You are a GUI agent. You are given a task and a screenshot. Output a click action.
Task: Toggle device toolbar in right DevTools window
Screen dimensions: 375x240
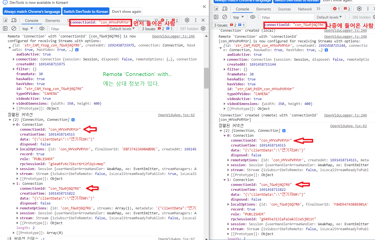(x=225, y=9)
